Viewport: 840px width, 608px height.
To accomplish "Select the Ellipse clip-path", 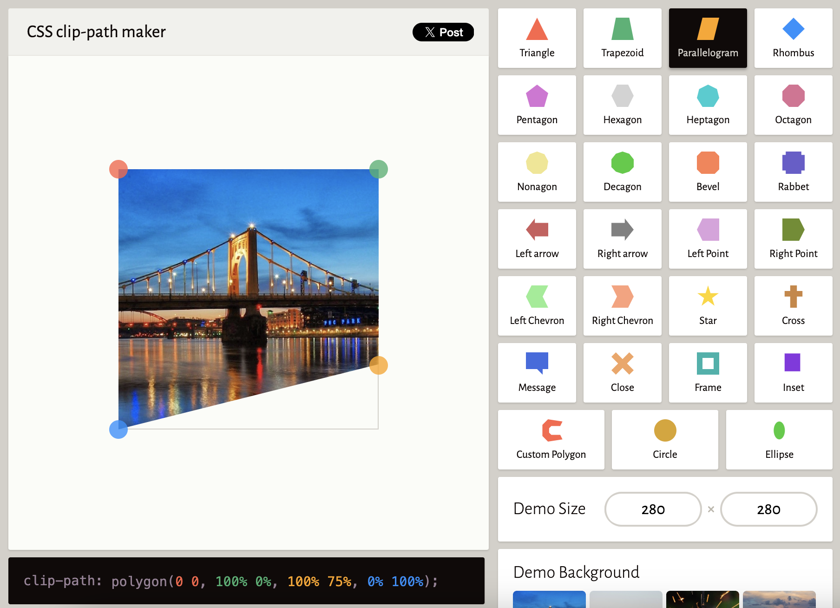I will [779, 439].
